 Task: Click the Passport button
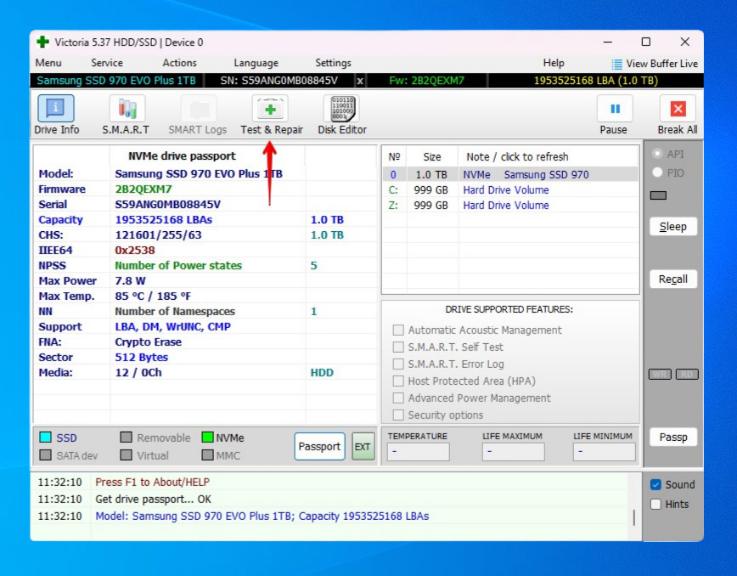coord(319,446)
